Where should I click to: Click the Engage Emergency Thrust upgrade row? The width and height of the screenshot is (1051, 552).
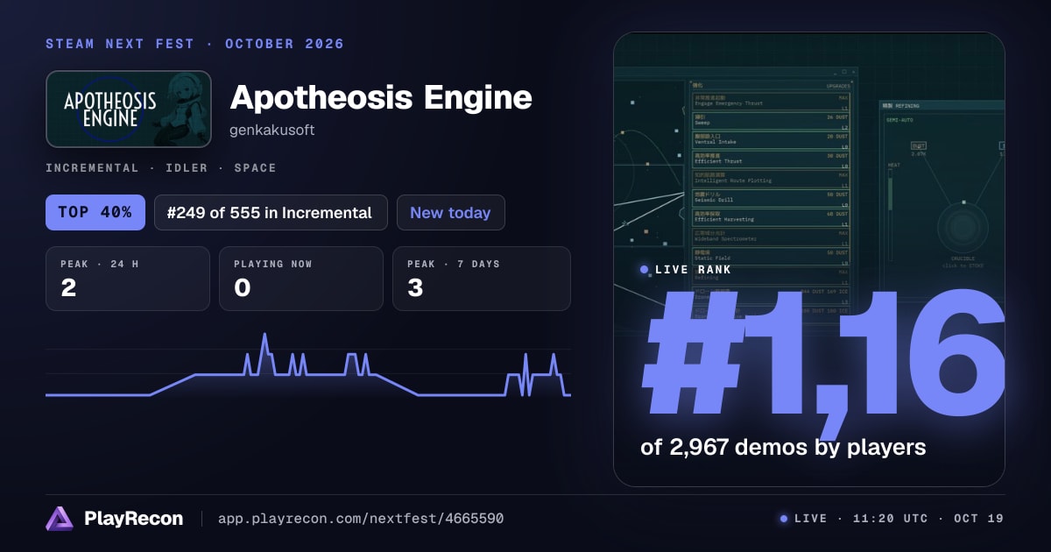point(772,101)
